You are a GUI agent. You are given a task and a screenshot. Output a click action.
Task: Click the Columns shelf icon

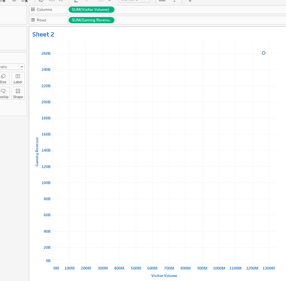coord(33,10)
